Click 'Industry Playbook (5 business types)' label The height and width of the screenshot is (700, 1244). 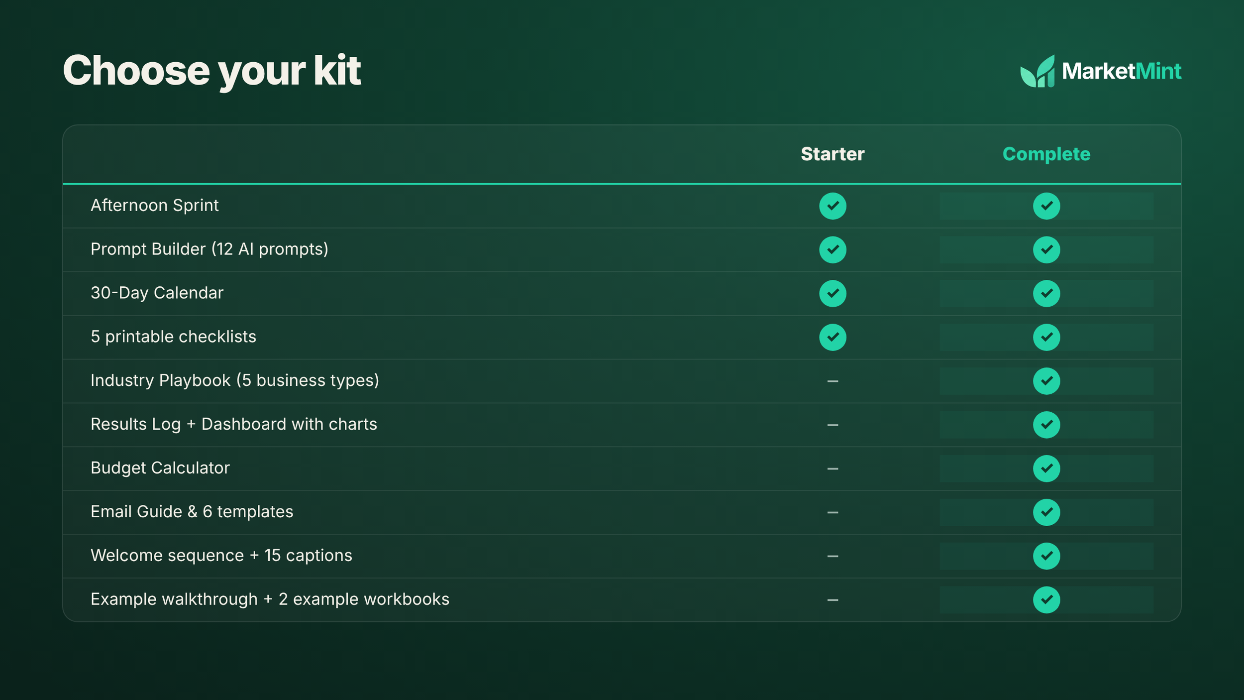[235, 381]
